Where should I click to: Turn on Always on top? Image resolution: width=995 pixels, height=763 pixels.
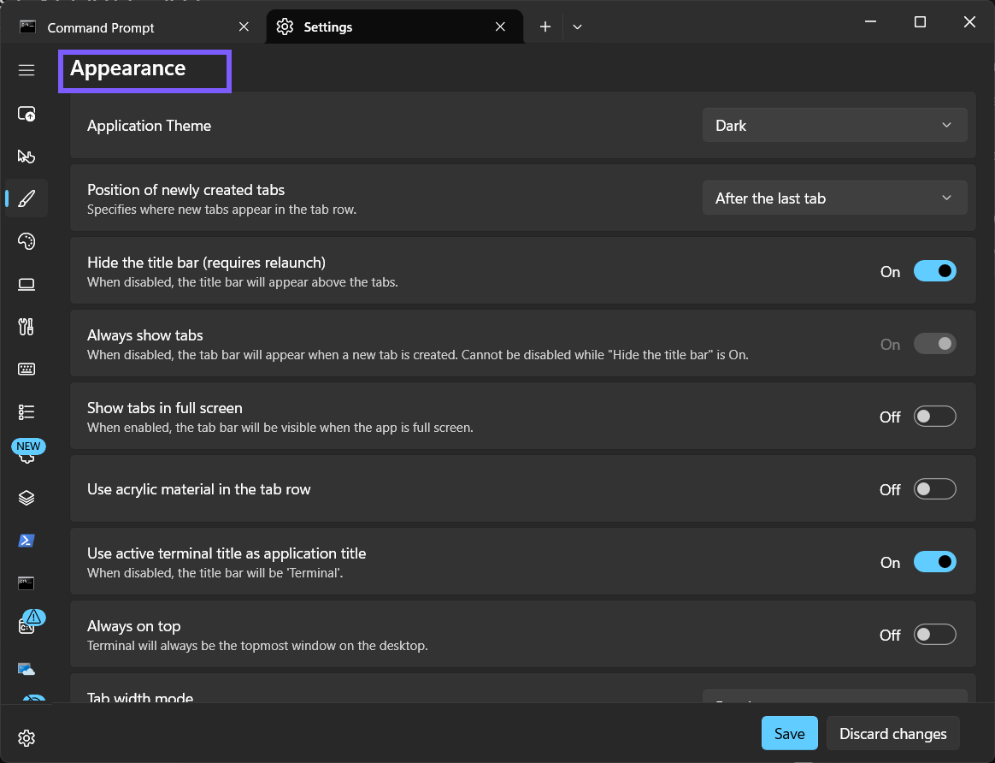coord(934,635)
